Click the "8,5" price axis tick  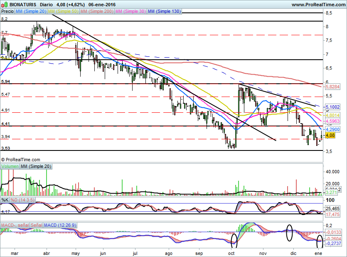[x=329, y=13]
